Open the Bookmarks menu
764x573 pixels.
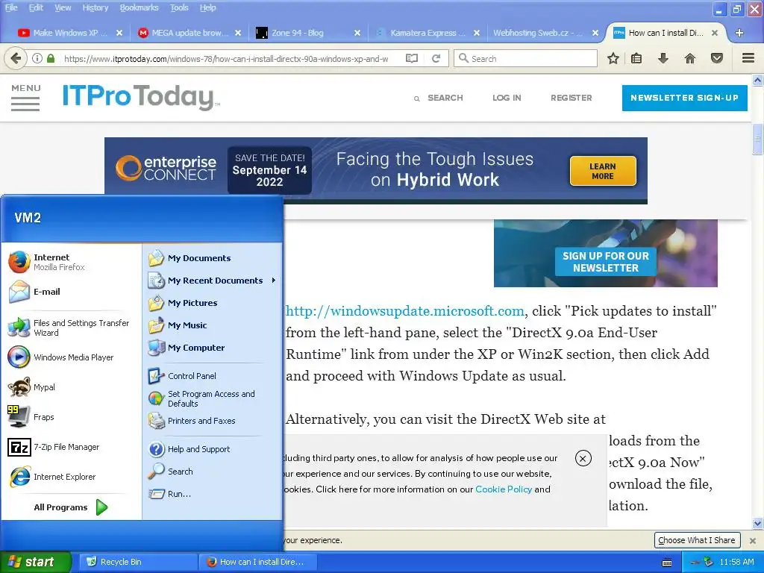click(139, 7)
